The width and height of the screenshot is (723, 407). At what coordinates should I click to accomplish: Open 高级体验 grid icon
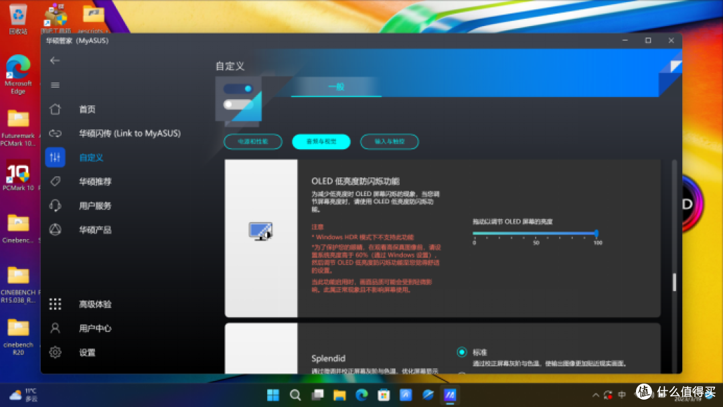55,304
